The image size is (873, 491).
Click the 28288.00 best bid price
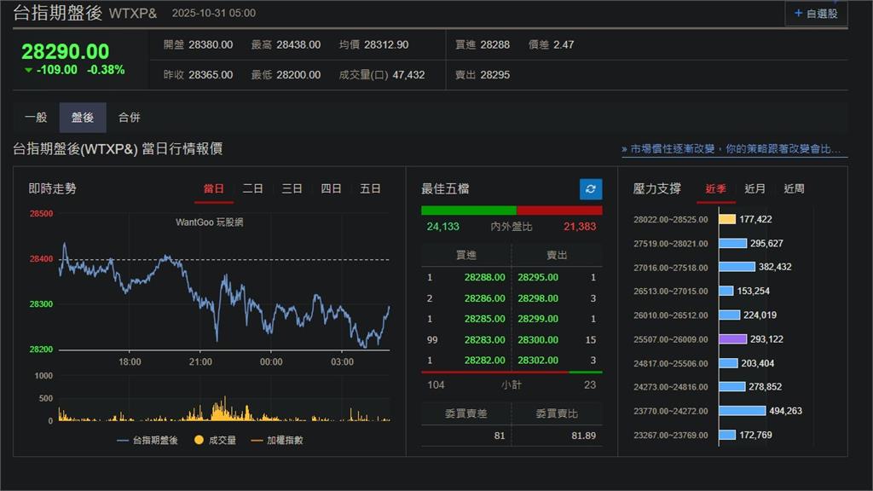coord(484,277)
